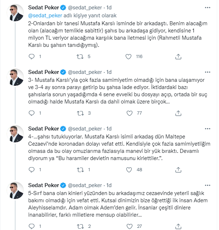This screenshot has width=219, height=230.
Task: Like the tweet with 27 likes
Action: coord(129,226)
